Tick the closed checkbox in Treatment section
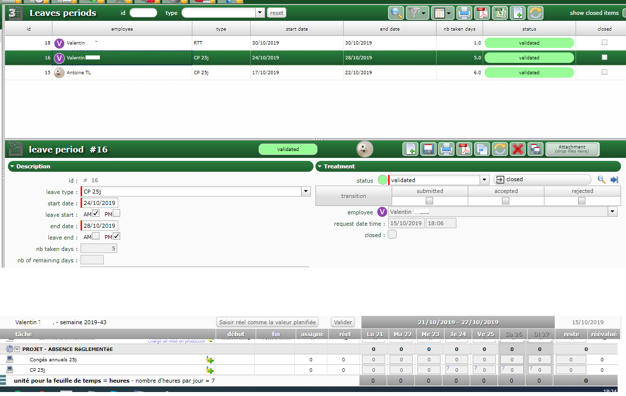This screenshot has width=626, height=396. (392, 235)
